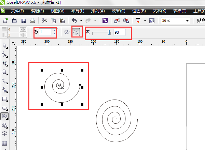Click the purple Search content icon
205x150 pixels.
click(105, 20)
